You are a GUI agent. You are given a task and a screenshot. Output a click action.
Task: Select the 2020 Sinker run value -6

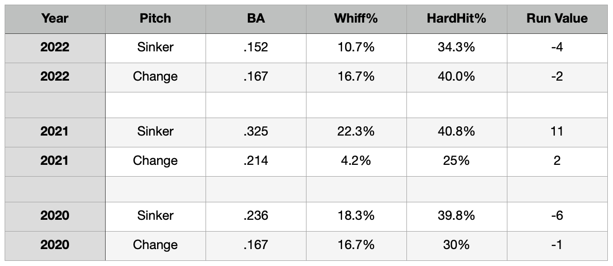[557, 216]
